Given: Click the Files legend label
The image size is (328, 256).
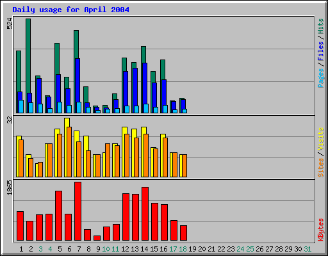Looking at the screenshot, I should point(320,51).
